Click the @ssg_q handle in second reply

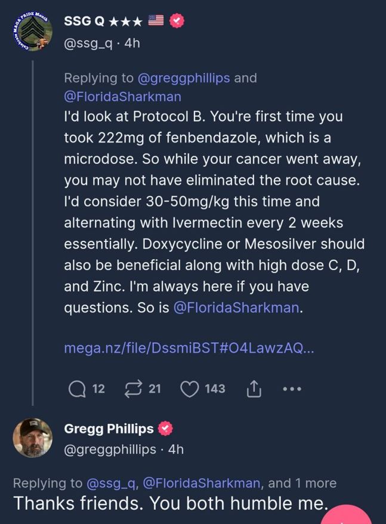[111, 483]
